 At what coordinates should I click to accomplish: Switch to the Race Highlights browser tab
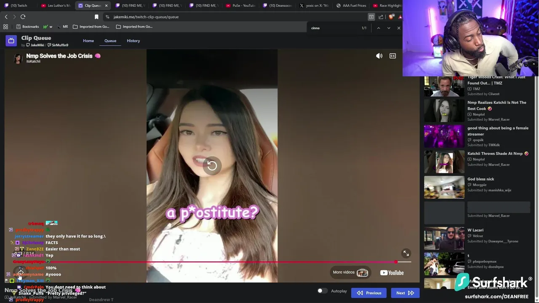(x=387, y=5)
